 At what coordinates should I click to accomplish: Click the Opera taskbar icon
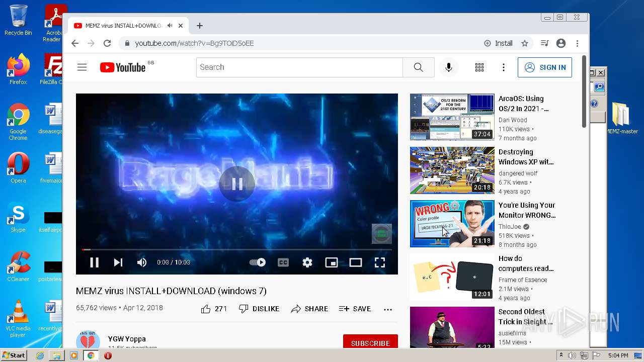[108, 355]
